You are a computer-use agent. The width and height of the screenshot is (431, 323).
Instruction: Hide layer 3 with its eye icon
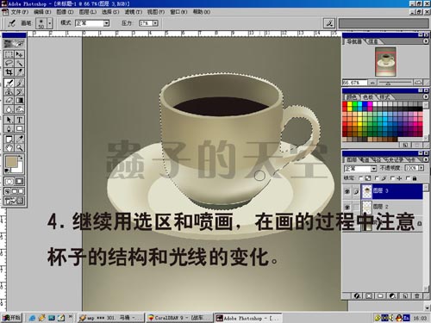coord(347,191)
